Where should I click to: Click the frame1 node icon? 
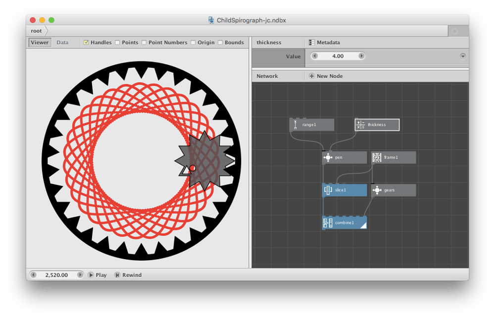click(377, 157)
